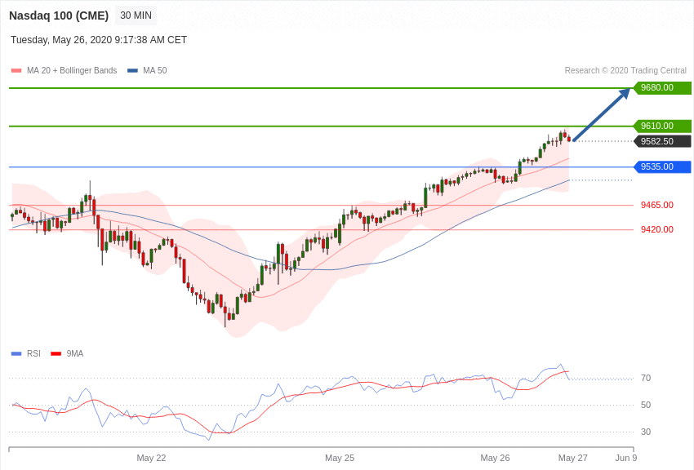Click the 9680.00 green price tag
Screen dimensions: 694x470
662,87
